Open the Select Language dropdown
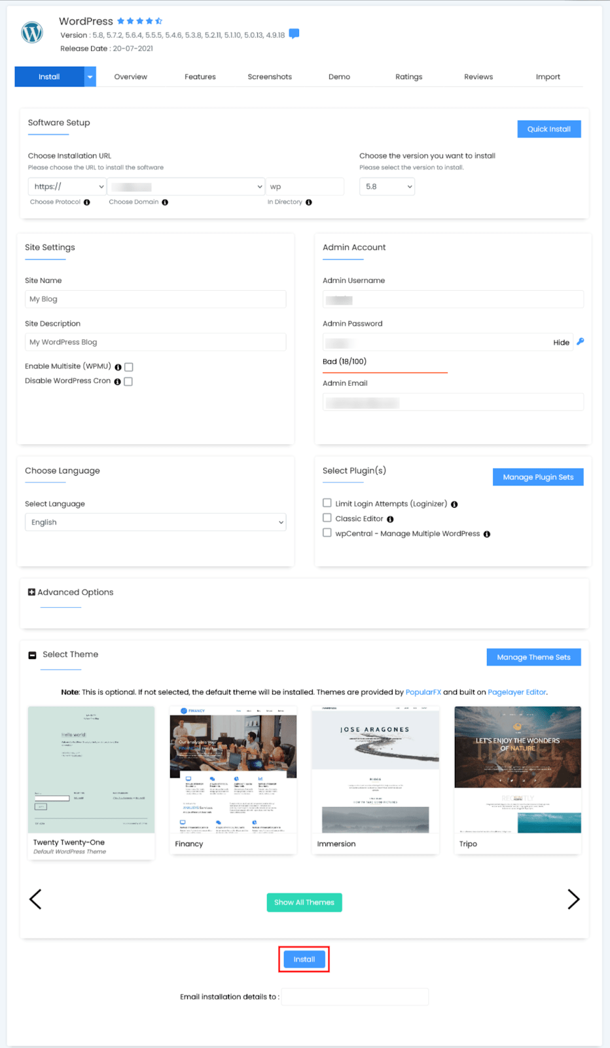610x1048 pixels. coord(156,522)
